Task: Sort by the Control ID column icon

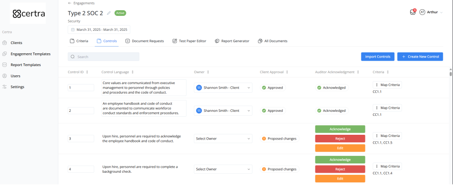Action: pyautogui.click(x=87, y=72)
